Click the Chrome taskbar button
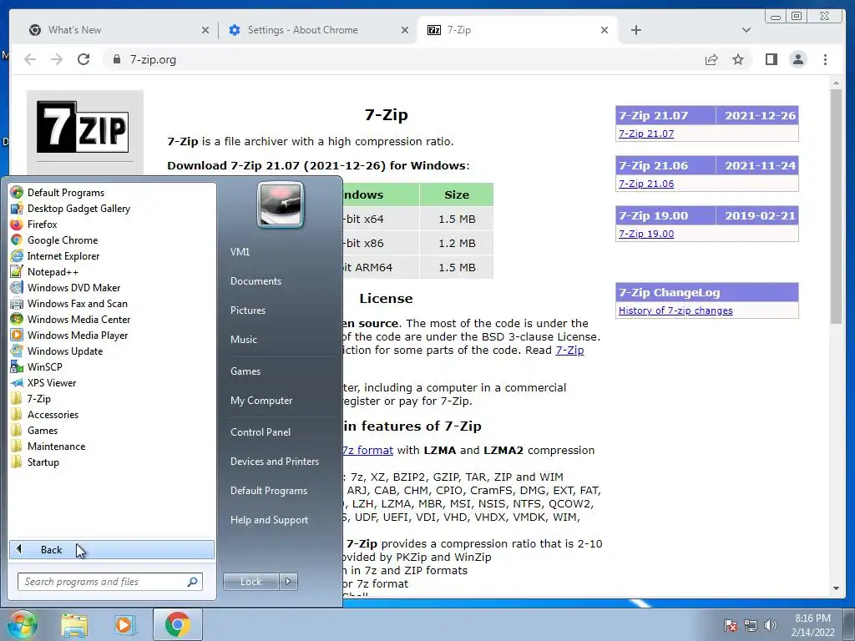Image resolution: width=855 pixels, height=641 pixels. point(177,624)
